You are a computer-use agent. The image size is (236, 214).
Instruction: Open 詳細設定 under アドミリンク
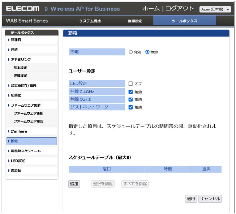[x=20, y=75]
